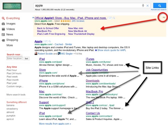Select the Everything search filter

click(x=13, y=18)
